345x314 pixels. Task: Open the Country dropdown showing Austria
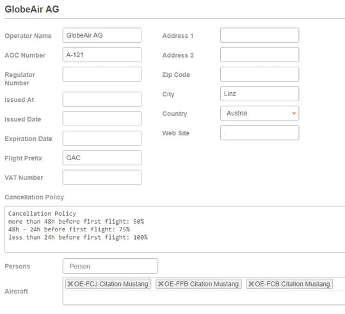(259, 113)
